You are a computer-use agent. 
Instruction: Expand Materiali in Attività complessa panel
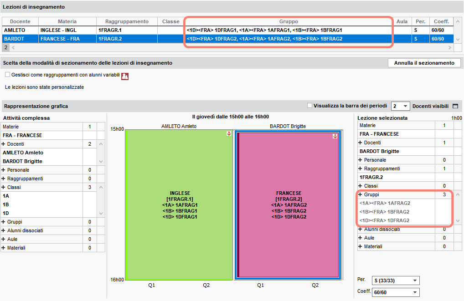4,248
